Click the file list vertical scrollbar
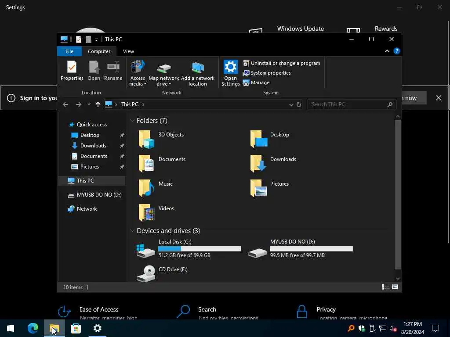 (398, 194)
